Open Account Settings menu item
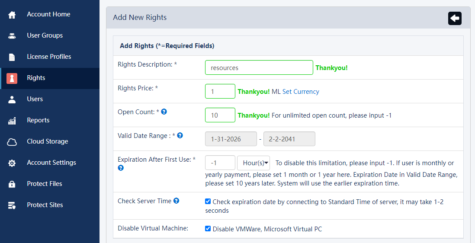The image size is (475, 243). click(51, 163)
